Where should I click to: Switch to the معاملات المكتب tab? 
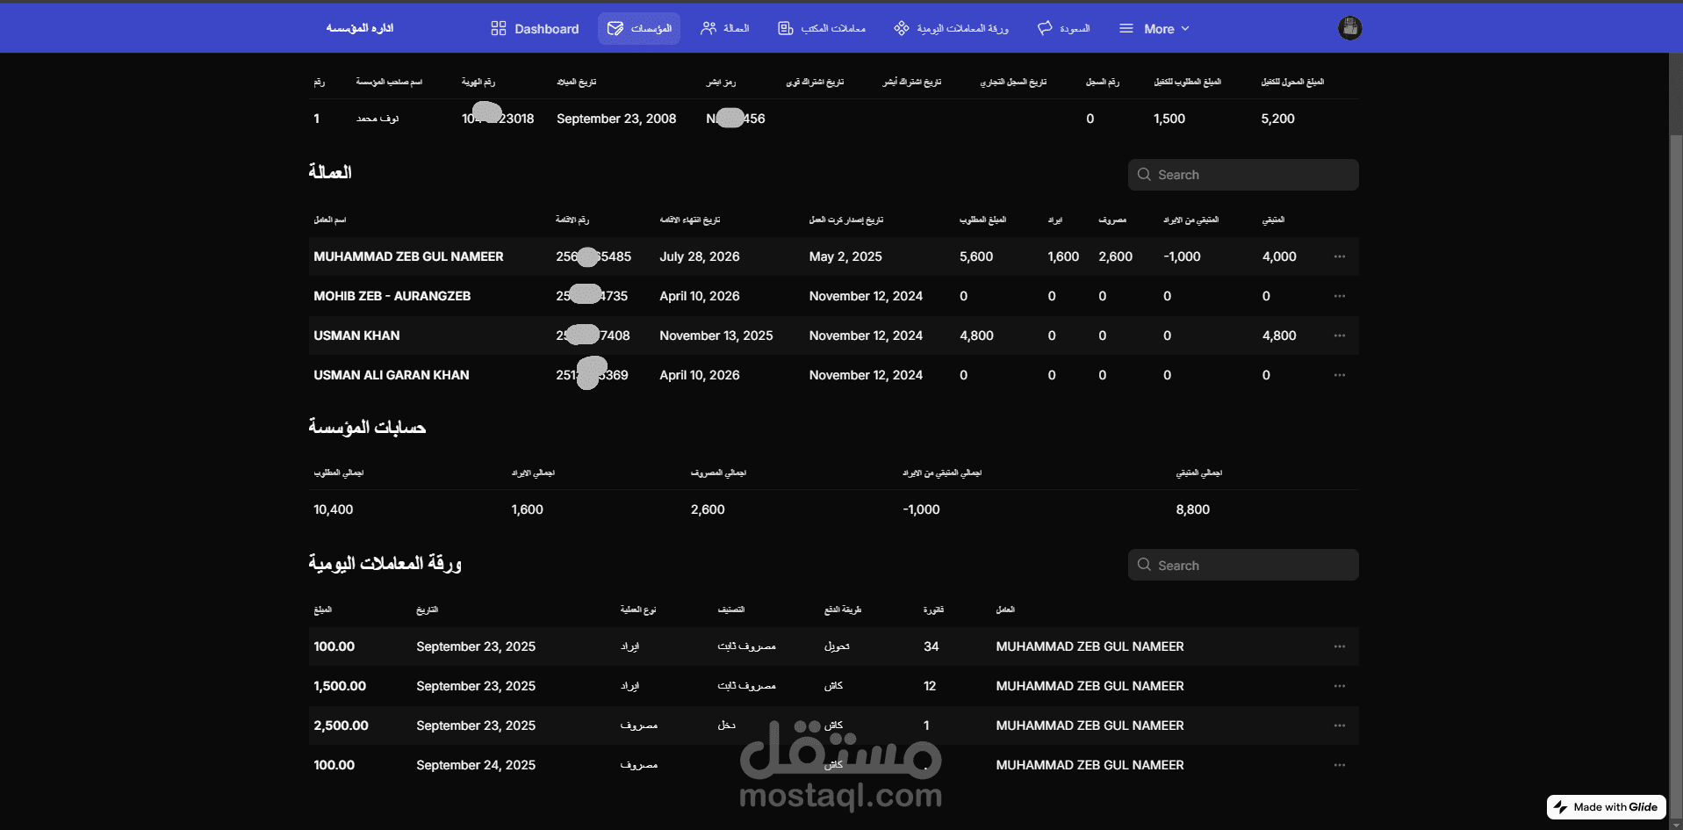click(822, 29)
